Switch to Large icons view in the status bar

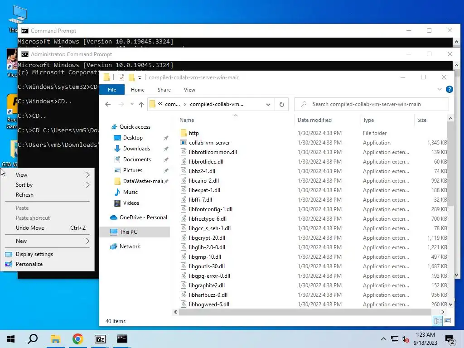[x=448, y=321]
